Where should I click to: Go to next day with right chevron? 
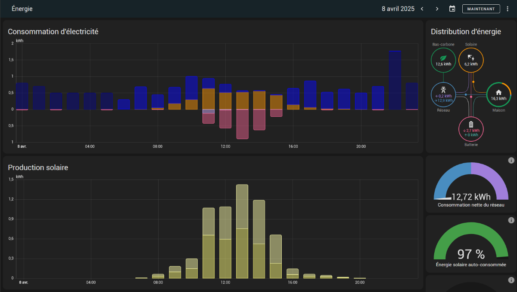[437, 9]
